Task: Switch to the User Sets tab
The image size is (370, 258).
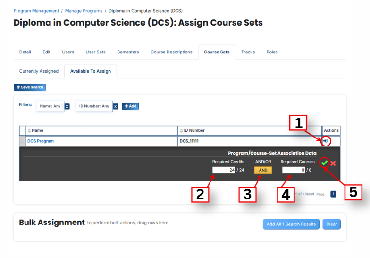Action: (95, 52)
